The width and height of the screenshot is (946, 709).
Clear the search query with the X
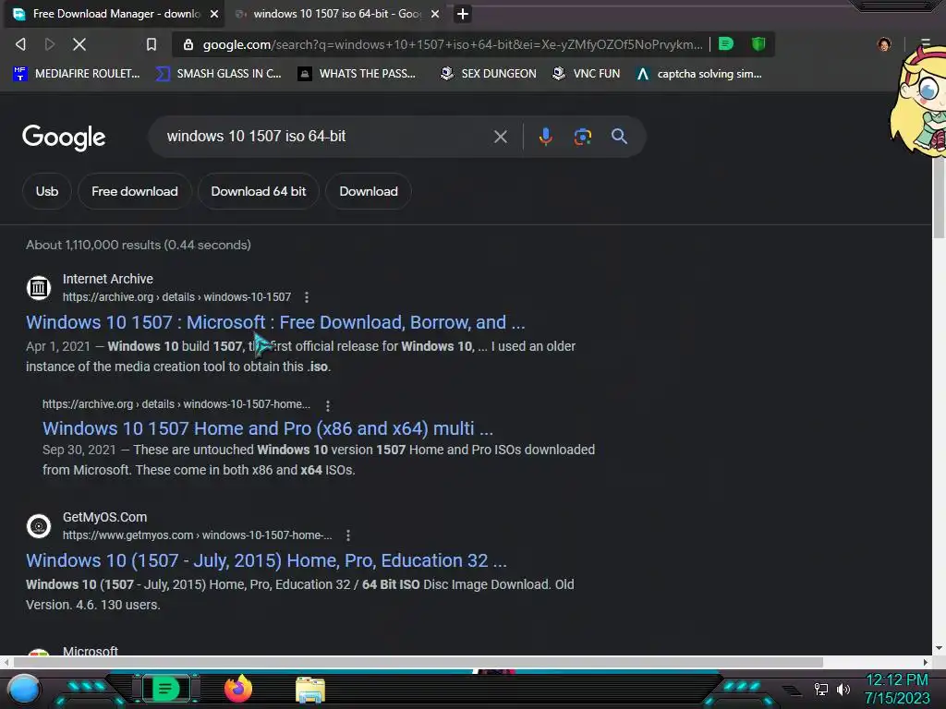pos(500,137)
